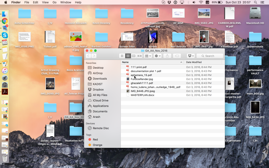Click the volume menu bar icon
269x168 pixels.
pyautogui.click(x=194, y=2)
